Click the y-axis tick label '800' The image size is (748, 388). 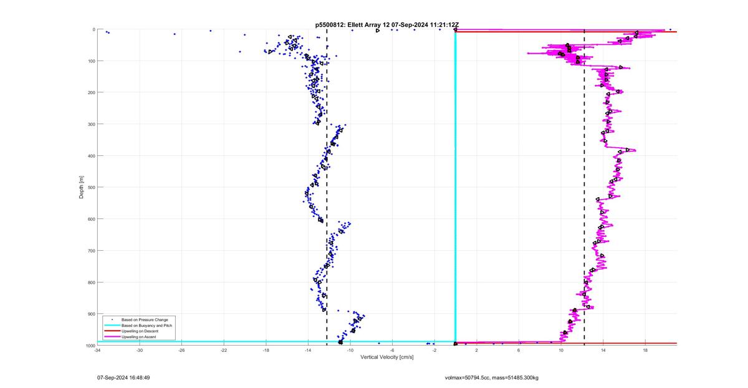click(x=90, y=282)
